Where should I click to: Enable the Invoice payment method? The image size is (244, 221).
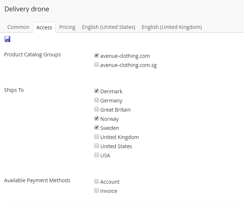pyautogui.click(x=97, y=190)
